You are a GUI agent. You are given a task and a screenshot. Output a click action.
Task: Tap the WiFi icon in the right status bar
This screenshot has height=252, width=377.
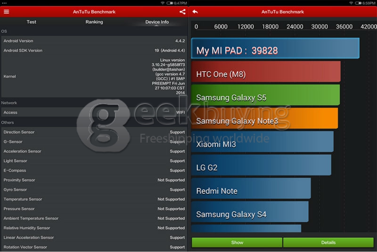pyautogui.click(x=351, y=3)
